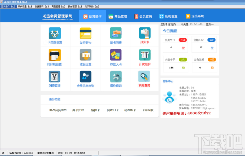Click the application icon in title bar
Screen dimensions: 245x156
point(2,2)
